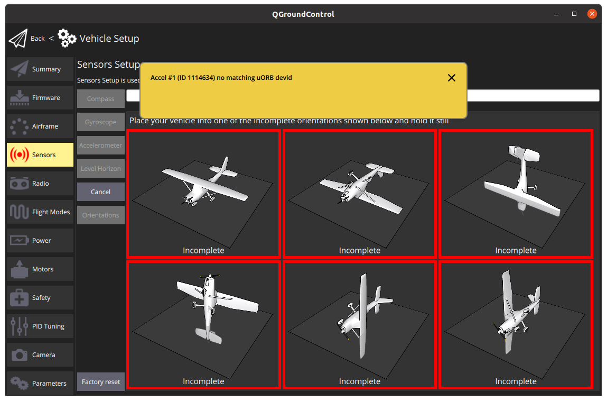This screenshot has height=401, width=607.
Task: Click the Factory reset button
Action: click(100, 381)
